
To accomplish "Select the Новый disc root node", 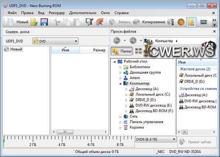I will click(x=13, y=49).
